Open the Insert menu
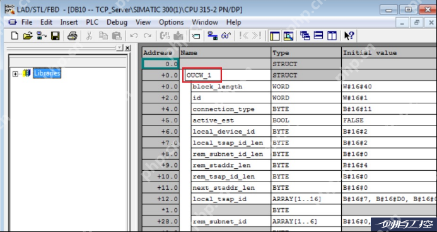This screenshot has height=232, width=437. 69,22
